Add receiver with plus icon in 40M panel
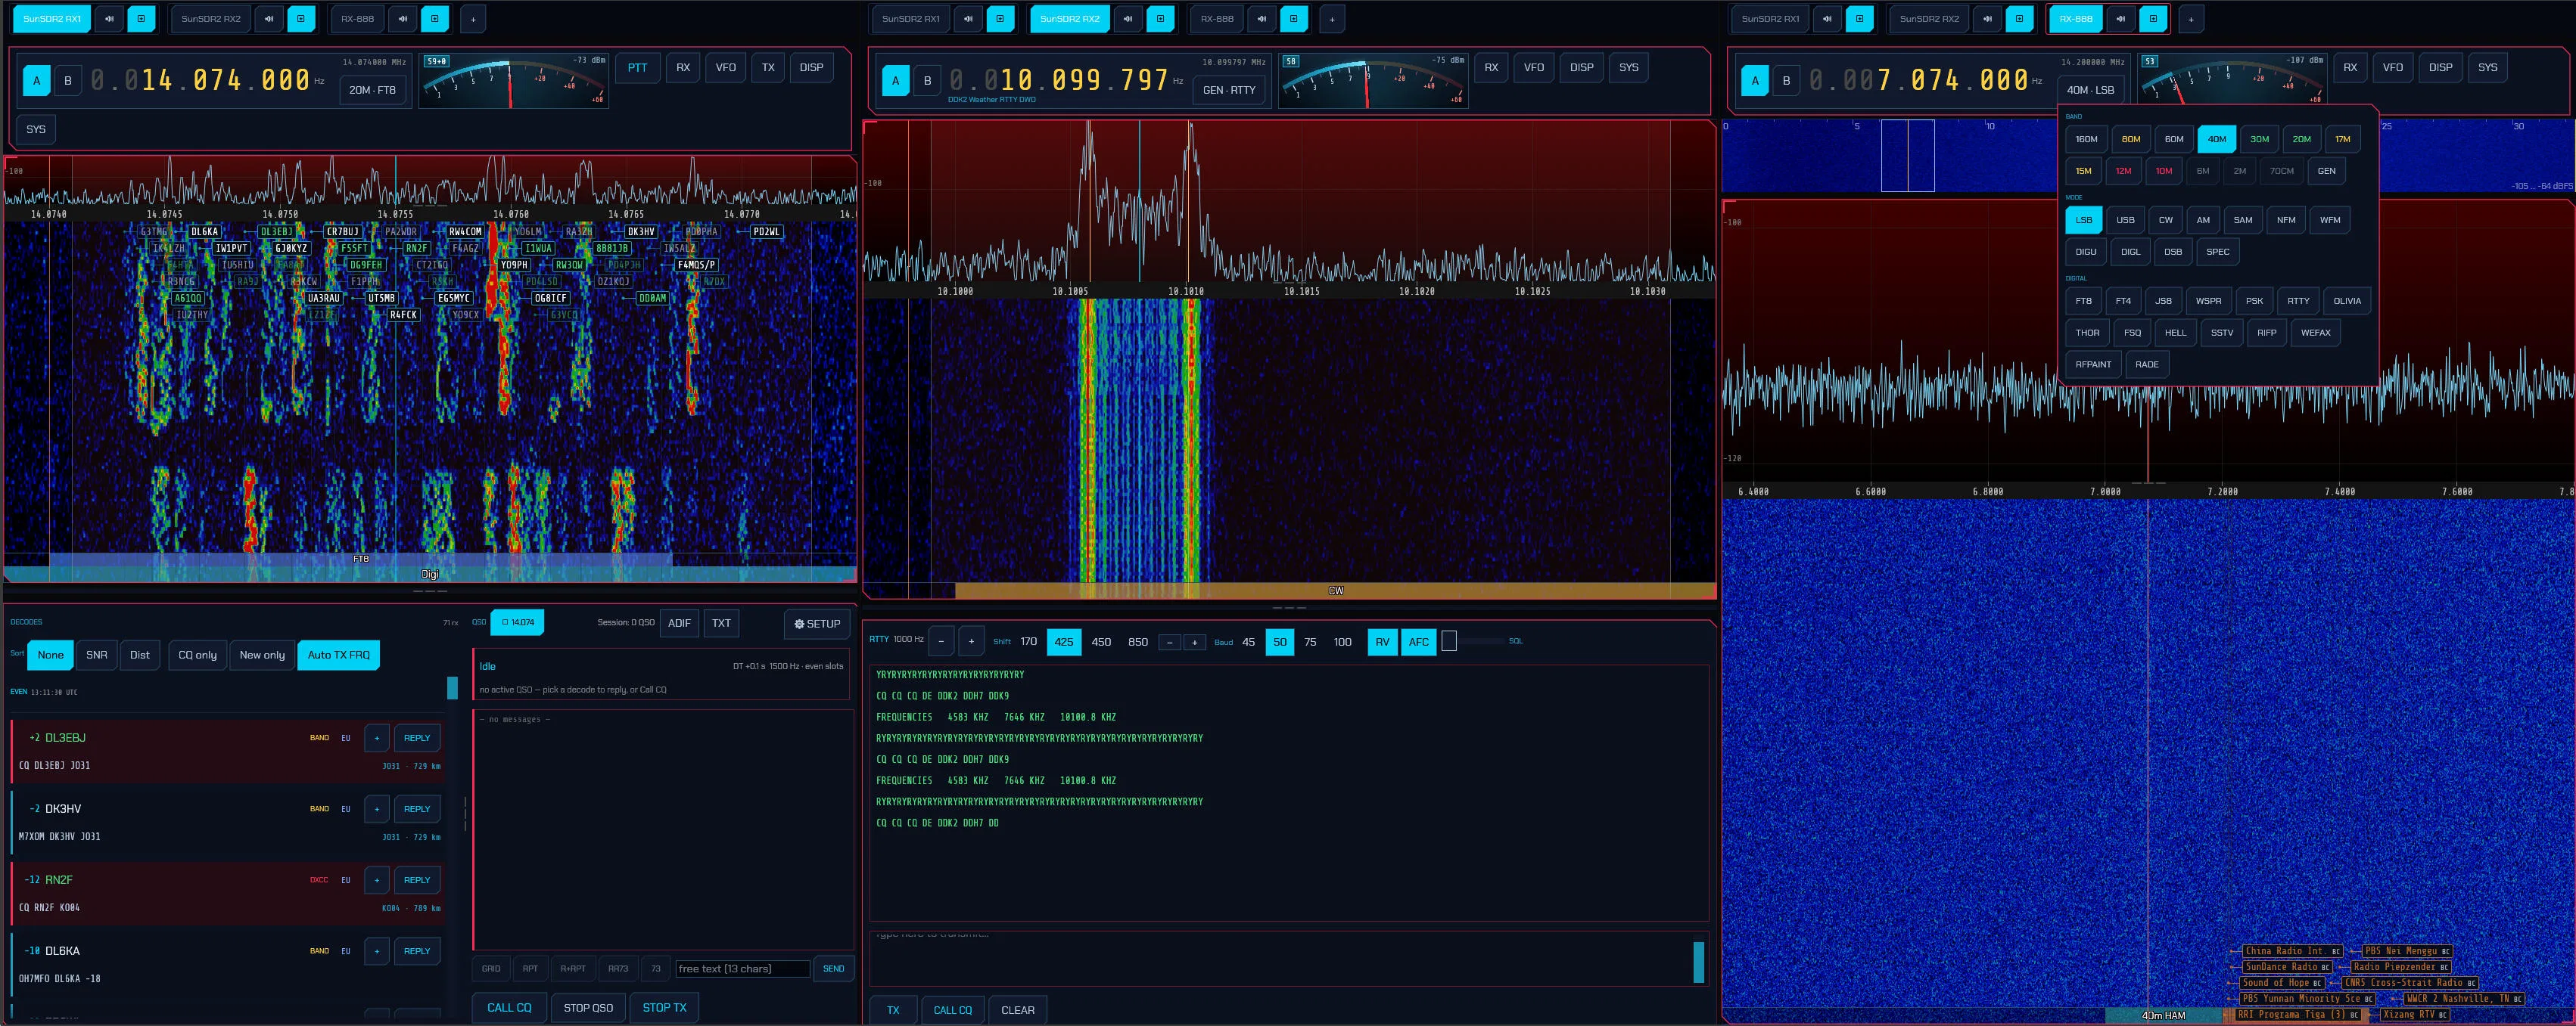The height and width of the screenshot is (1026, 2576). 2191,19
